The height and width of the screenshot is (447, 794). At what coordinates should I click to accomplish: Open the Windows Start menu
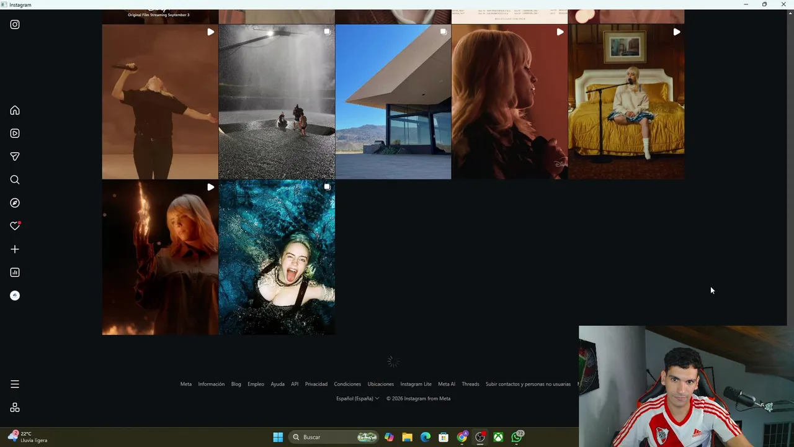click(278, 437)
